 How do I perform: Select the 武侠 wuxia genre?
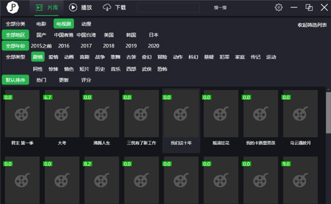pos(147,69)
